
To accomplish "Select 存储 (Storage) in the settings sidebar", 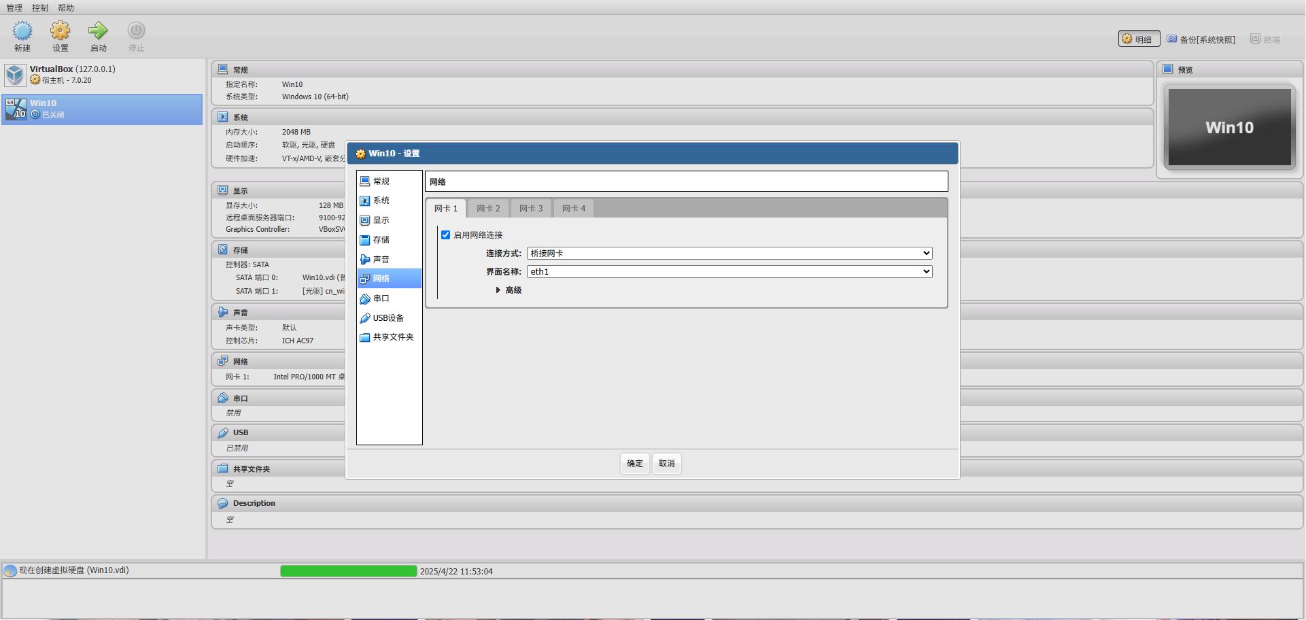I will (381, 240).
